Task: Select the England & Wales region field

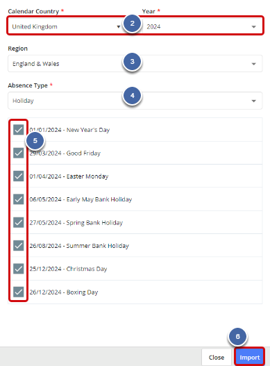Action: tap(135, 63)
